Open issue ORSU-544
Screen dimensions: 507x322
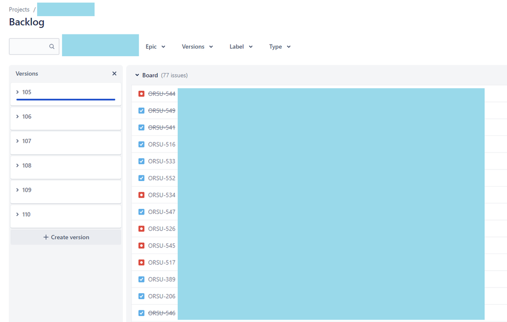[162, 94]
